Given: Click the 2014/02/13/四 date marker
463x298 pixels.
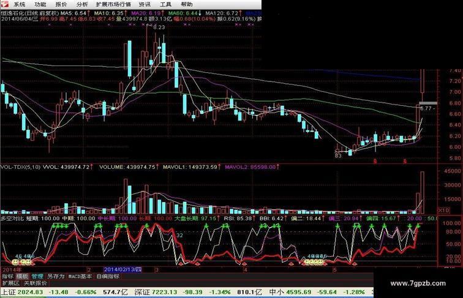Looking at the screenshot, I should 122,270.
